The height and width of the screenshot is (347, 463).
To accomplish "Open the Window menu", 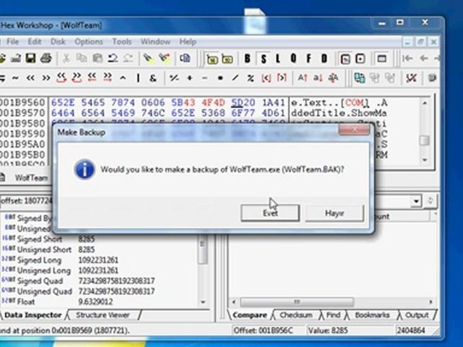I will tap(155, 41).
